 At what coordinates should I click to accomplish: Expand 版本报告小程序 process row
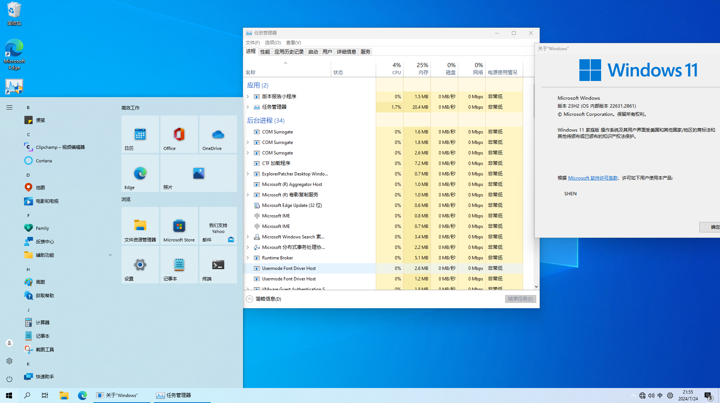248,97
